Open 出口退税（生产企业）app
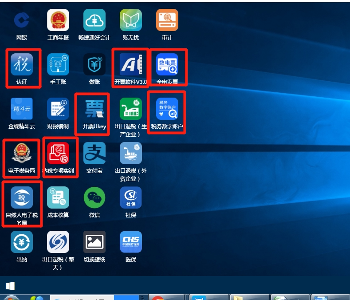Image resolution: width=350 pixels, height=300 pixels. (x=131, y=109)
